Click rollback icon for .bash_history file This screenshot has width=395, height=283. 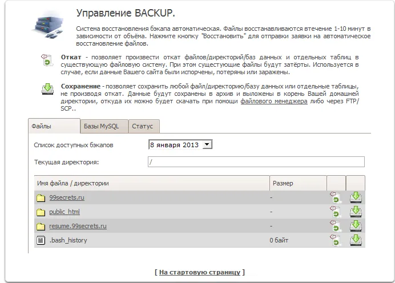pos(336,240)
